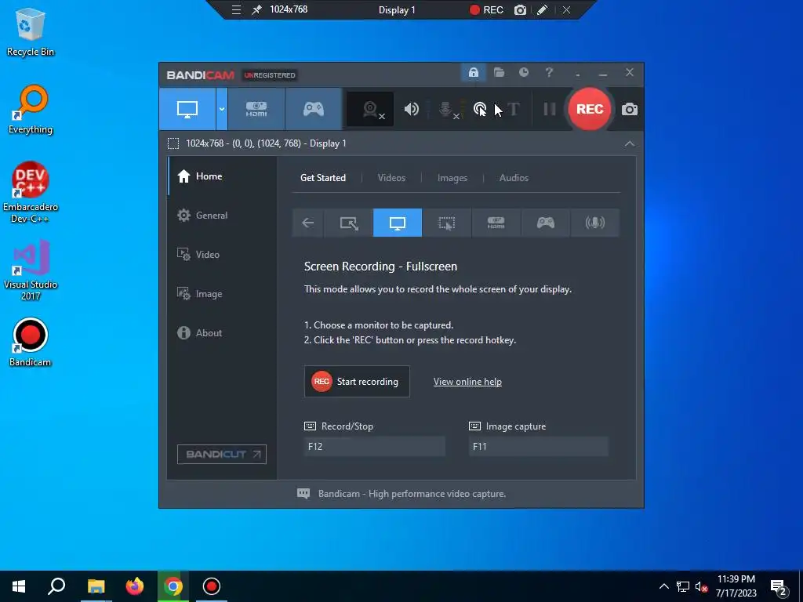Screen dimensions: 803x602
Task: Click the pin icon on top bar
Action: (256, 9)
